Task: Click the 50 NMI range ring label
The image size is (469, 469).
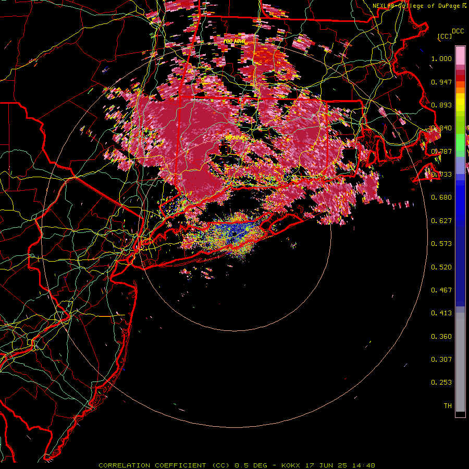Action: [236, 138]
